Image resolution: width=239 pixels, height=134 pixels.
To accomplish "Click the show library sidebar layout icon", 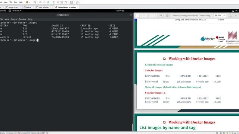I will (54, 2).
